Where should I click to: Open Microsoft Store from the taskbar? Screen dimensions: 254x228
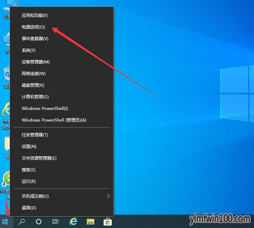[x=108, y=222]
